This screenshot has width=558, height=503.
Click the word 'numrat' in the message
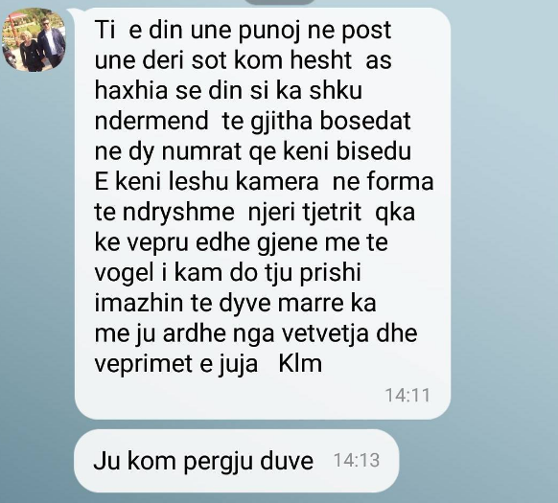pos(201,151)
